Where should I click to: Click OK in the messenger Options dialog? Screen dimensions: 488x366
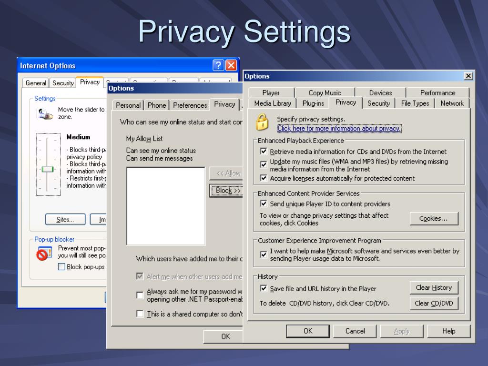(x=223, y=336)
